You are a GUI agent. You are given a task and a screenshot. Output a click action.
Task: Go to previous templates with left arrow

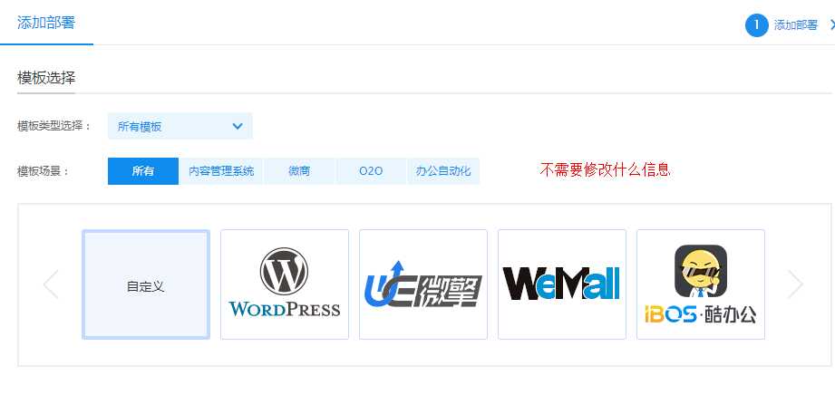click(x=51, y=284)
